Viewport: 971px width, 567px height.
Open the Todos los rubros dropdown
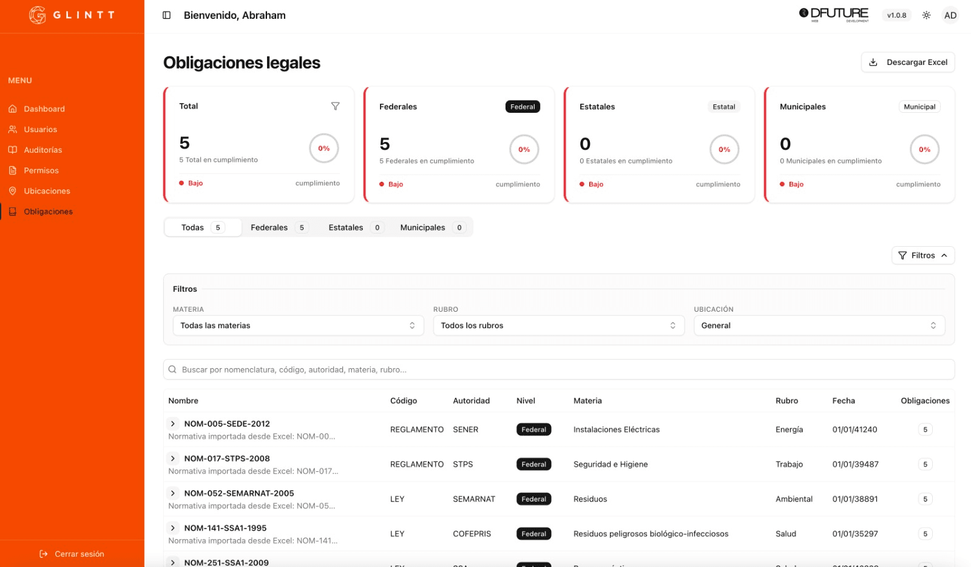click(558, 325)
